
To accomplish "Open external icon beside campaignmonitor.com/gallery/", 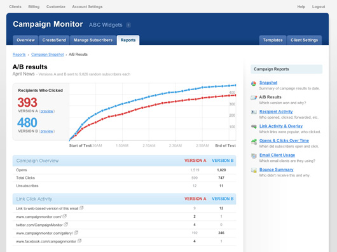I will [x=76, y=232].
